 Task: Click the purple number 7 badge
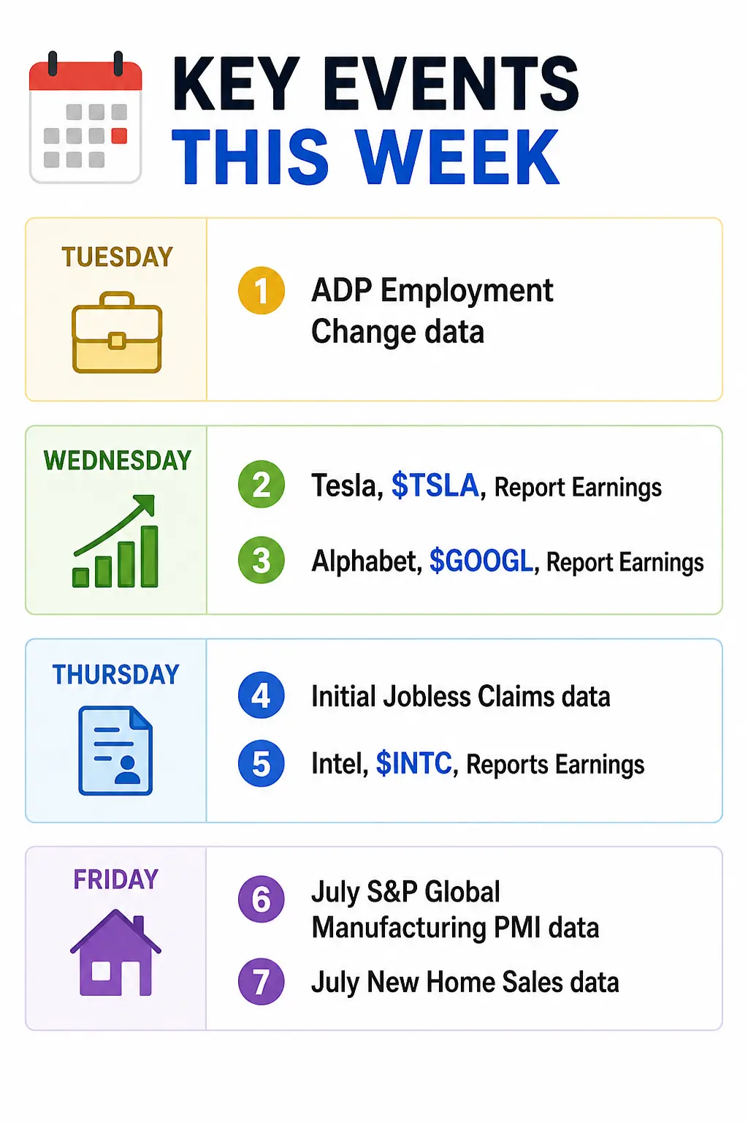(x=262, y=981)
